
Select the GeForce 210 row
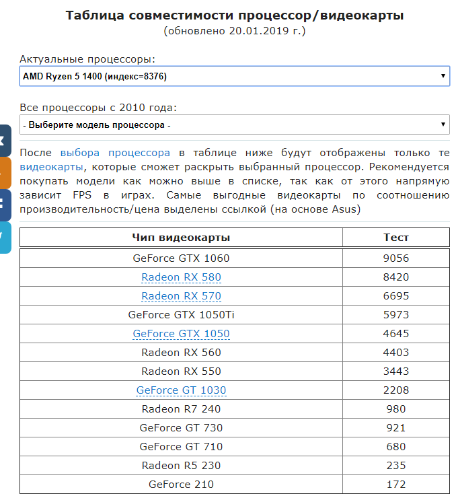click(234, 485)
